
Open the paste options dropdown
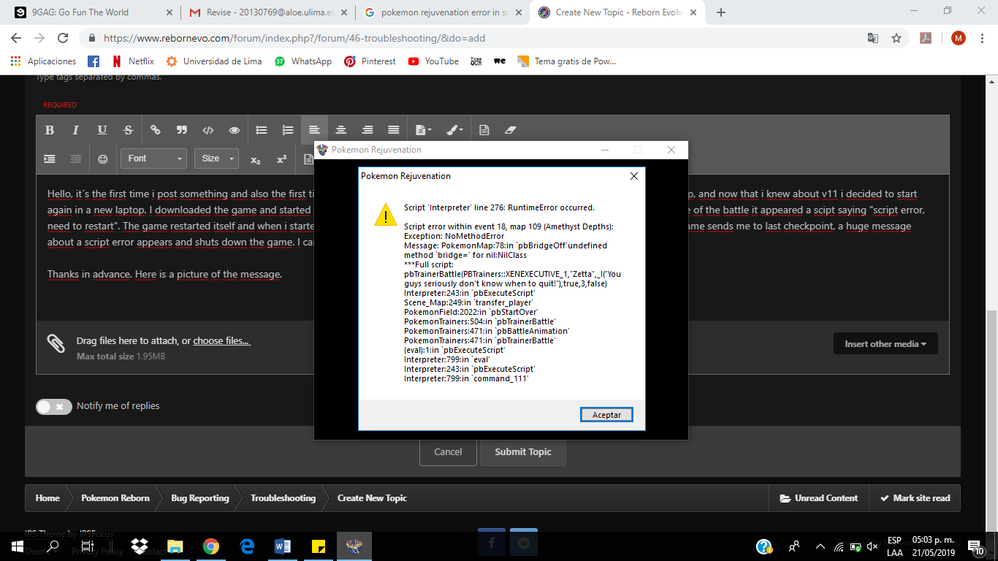423,130
